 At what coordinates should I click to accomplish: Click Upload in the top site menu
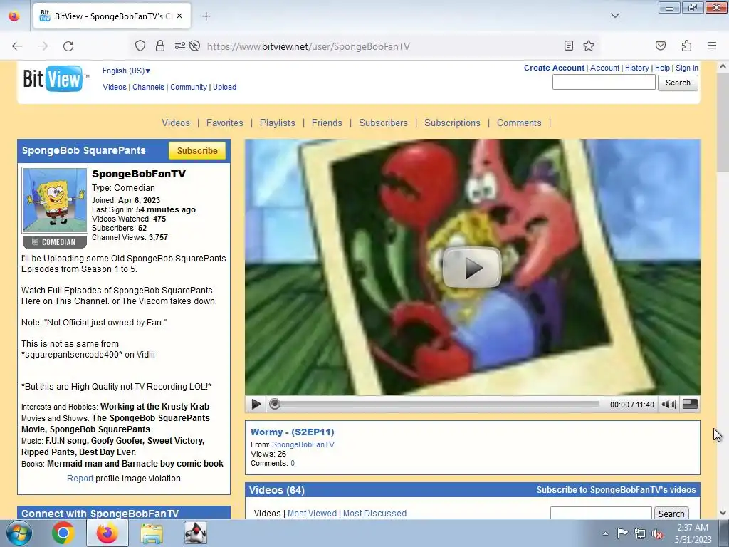224,87
